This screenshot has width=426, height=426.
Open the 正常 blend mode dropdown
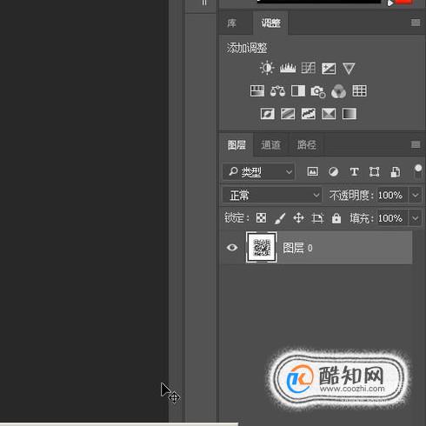coord(272,195)
